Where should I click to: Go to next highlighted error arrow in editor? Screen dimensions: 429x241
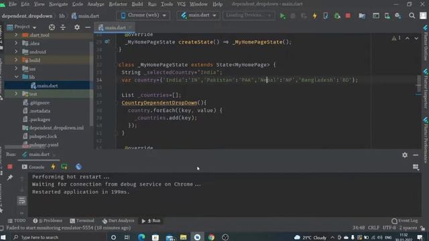tap(416, 39)
